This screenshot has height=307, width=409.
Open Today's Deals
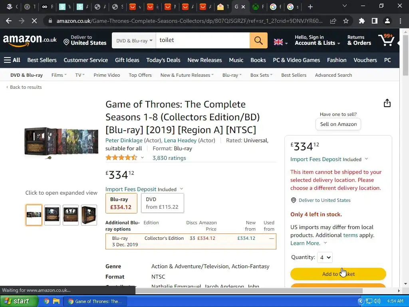[x=163, y=60]
